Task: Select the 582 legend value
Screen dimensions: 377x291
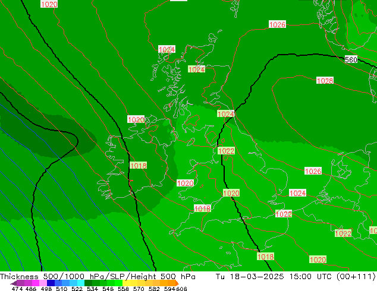Action: [x=154, y=289]
